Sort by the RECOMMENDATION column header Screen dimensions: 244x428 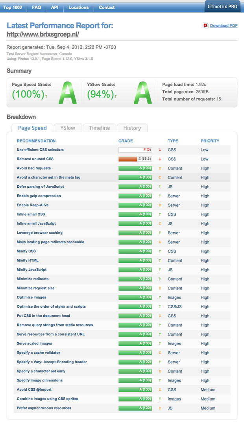pyautogui.click(x=36, y=141)
